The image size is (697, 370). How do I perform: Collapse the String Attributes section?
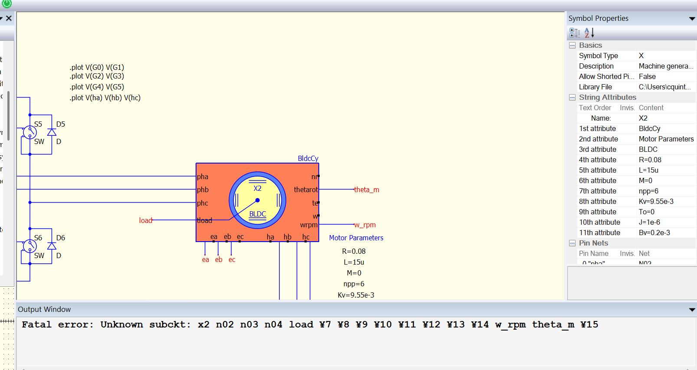coord(572,98)
